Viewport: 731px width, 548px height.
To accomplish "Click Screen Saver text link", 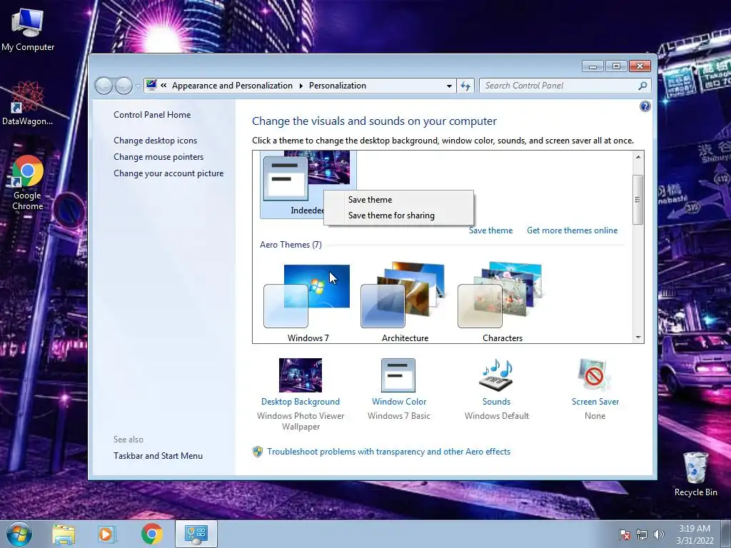I will click(x=595, y=402).
